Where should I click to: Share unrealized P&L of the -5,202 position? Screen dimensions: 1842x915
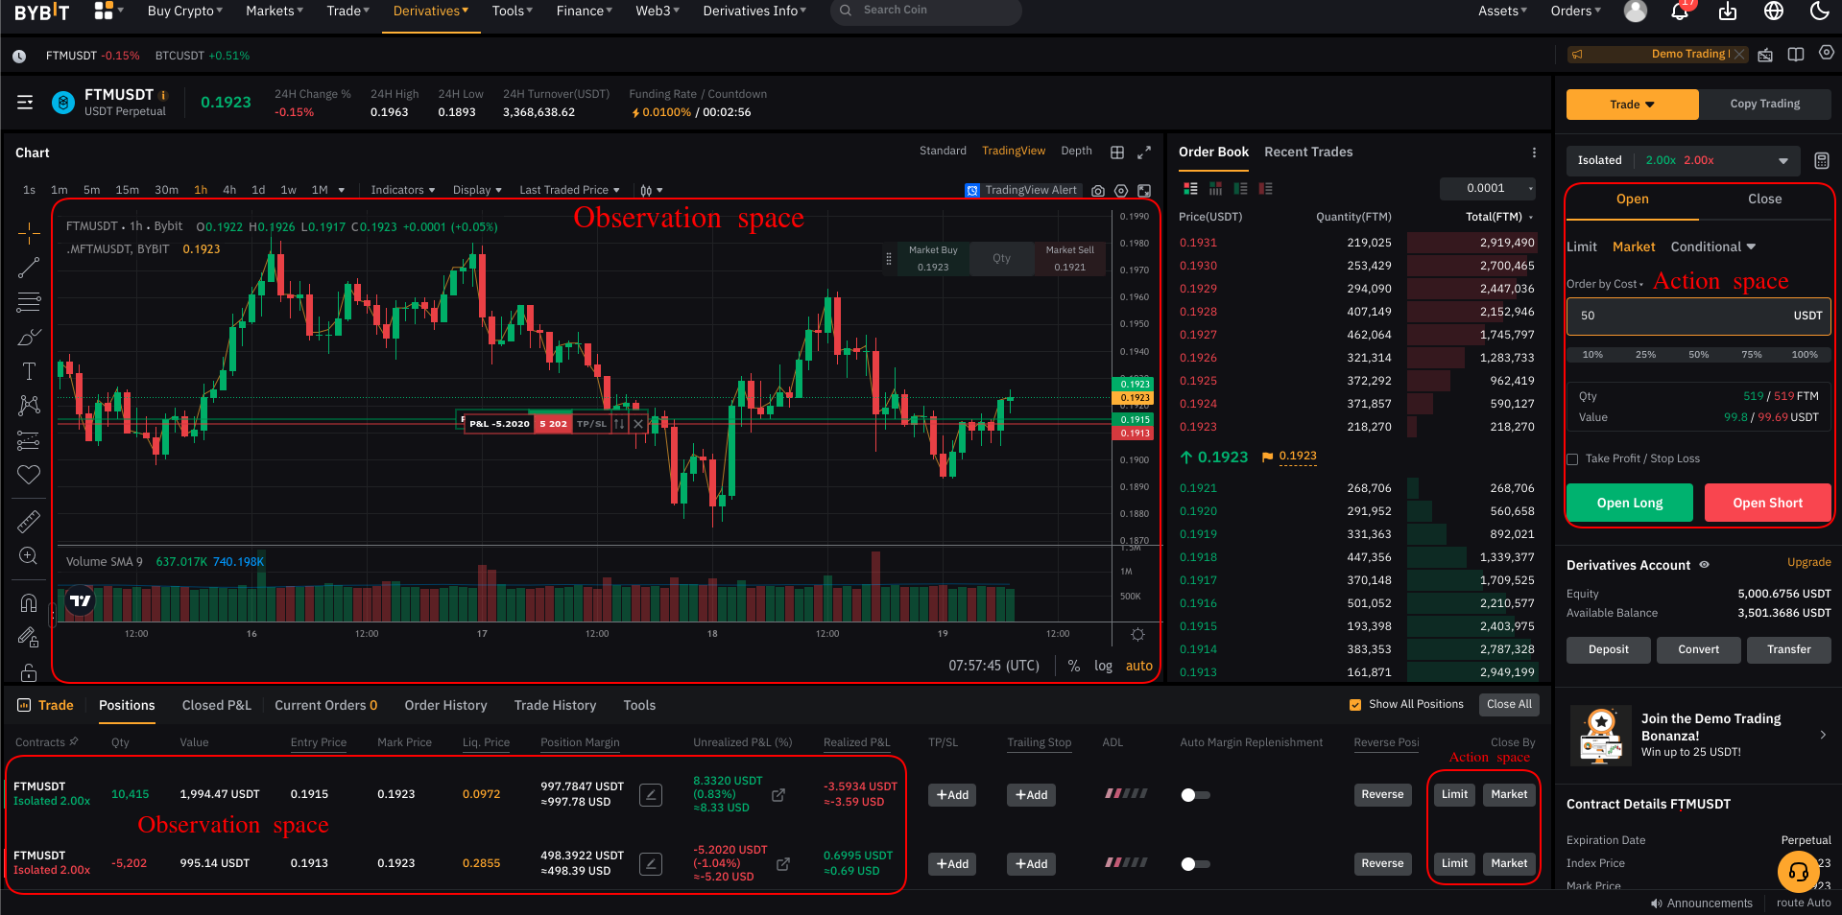coord(783,864)
